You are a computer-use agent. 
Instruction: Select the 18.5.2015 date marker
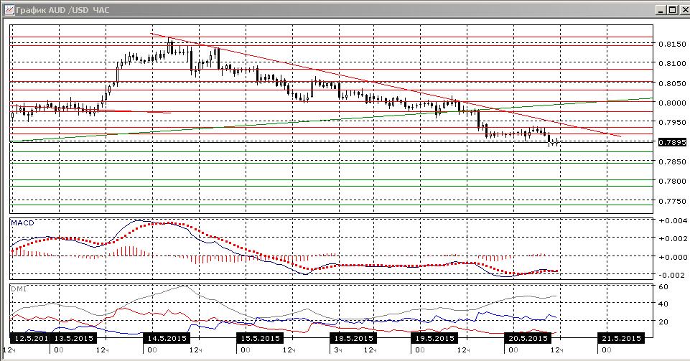tap(353, 338)
